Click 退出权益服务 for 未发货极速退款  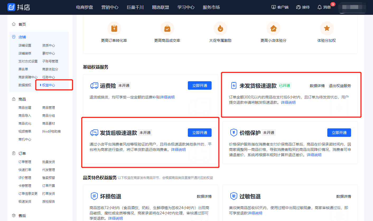click(x=340, y=86)
